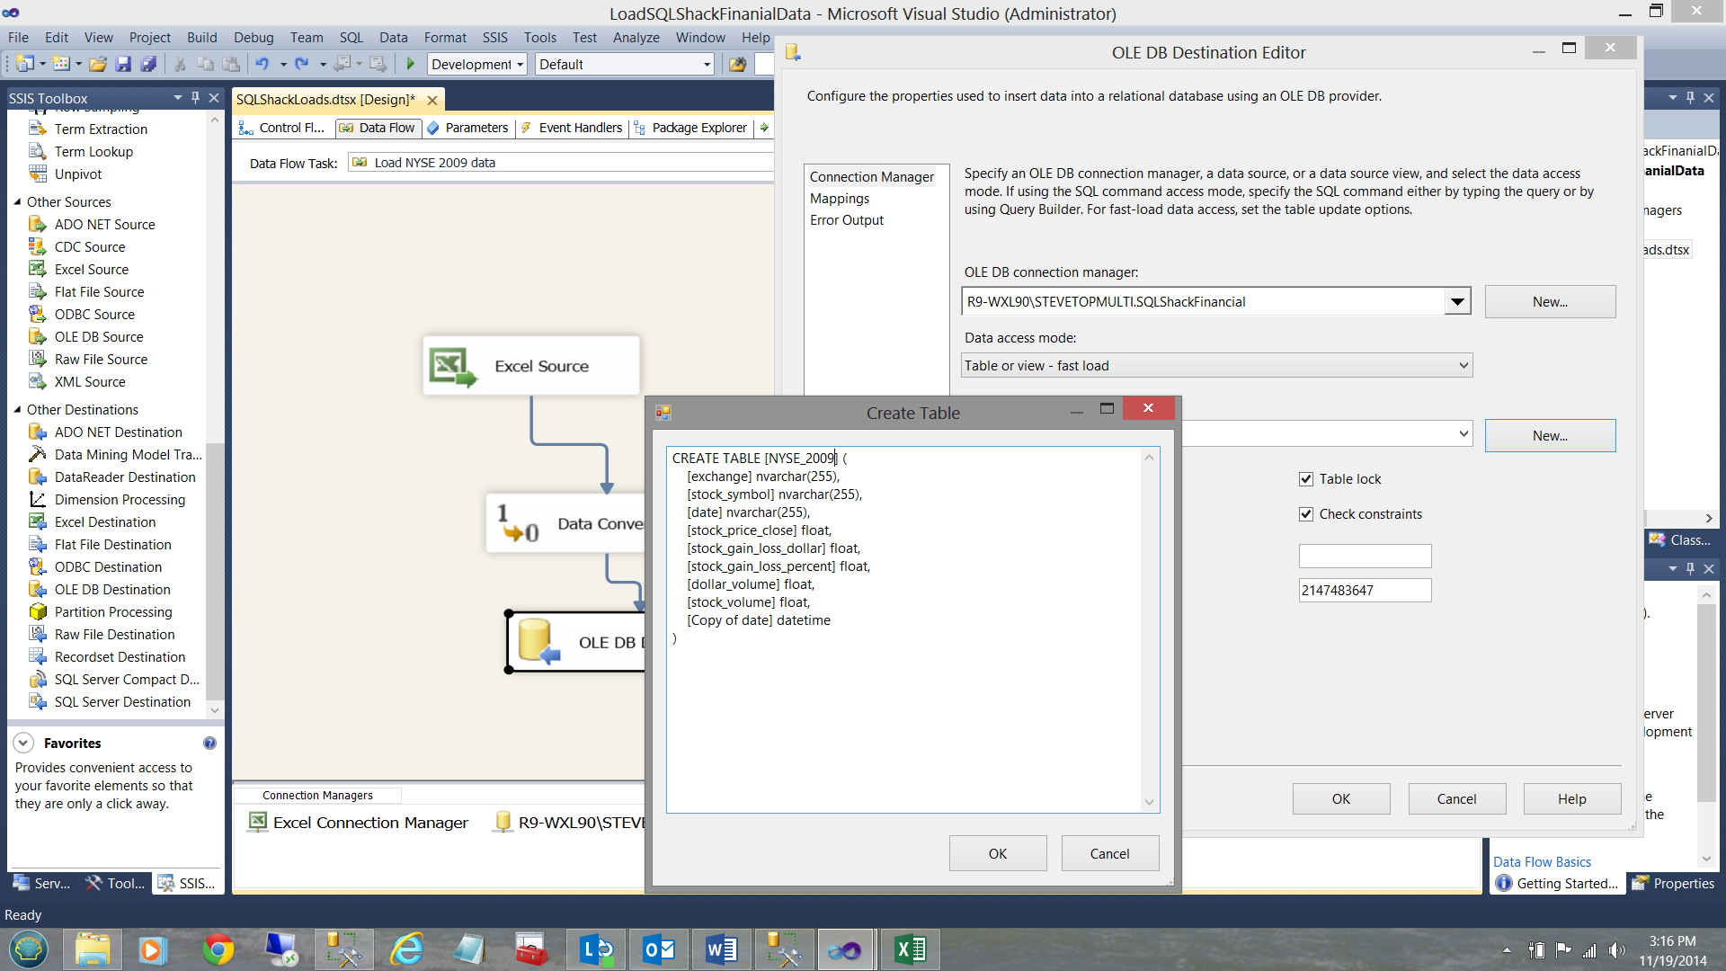
Task: Click the Start Debugging green play icon
Action: (411, 64)
